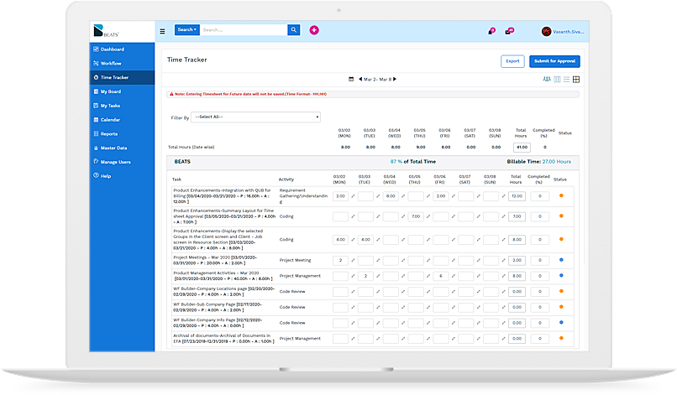Click Submit for Approval button
This screenshot has width=677, height=395.
[554, 61]
